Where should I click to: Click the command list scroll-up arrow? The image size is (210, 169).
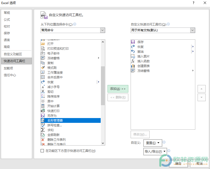[x=103, y=42]
